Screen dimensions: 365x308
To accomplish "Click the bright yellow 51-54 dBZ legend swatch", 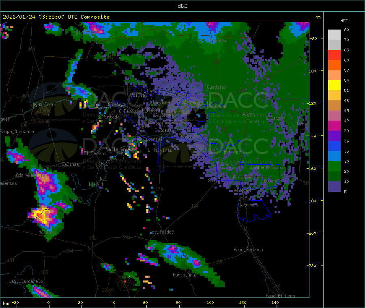I will [334, 85].
